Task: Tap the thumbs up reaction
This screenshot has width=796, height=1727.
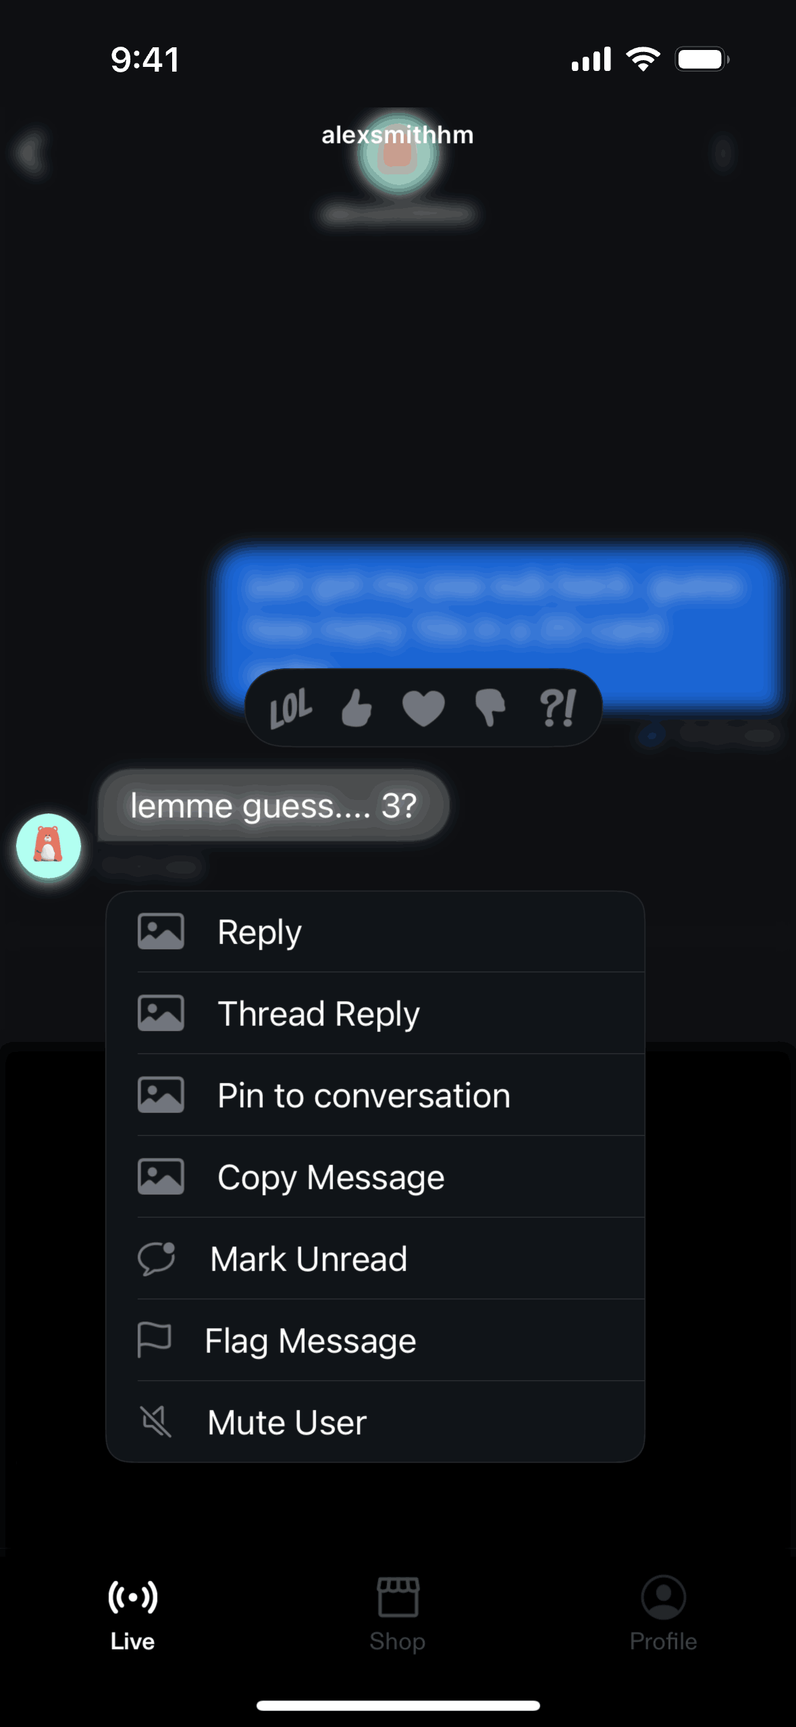Action: pyautogui.click(x=356, y=708)
